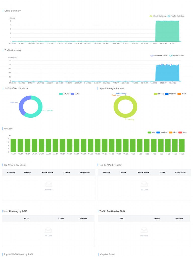The width and height of the screenshot is (193, 257).
Task: Click the 2.4GHz/5GHz Statistics title
Action: [16, 88]
